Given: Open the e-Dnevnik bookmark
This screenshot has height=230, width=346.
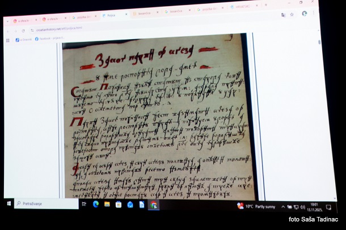Looking at the screenshot, I should (x=24, y=40).
